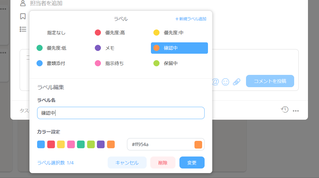
Task: Click the ラベル名 text field
Action: coord(121,113)
